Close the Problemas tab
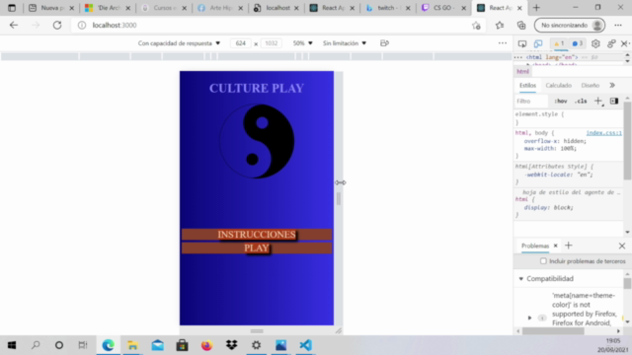Image resolution: width=632 pixels, height=355 pixels. pos(555,246)
